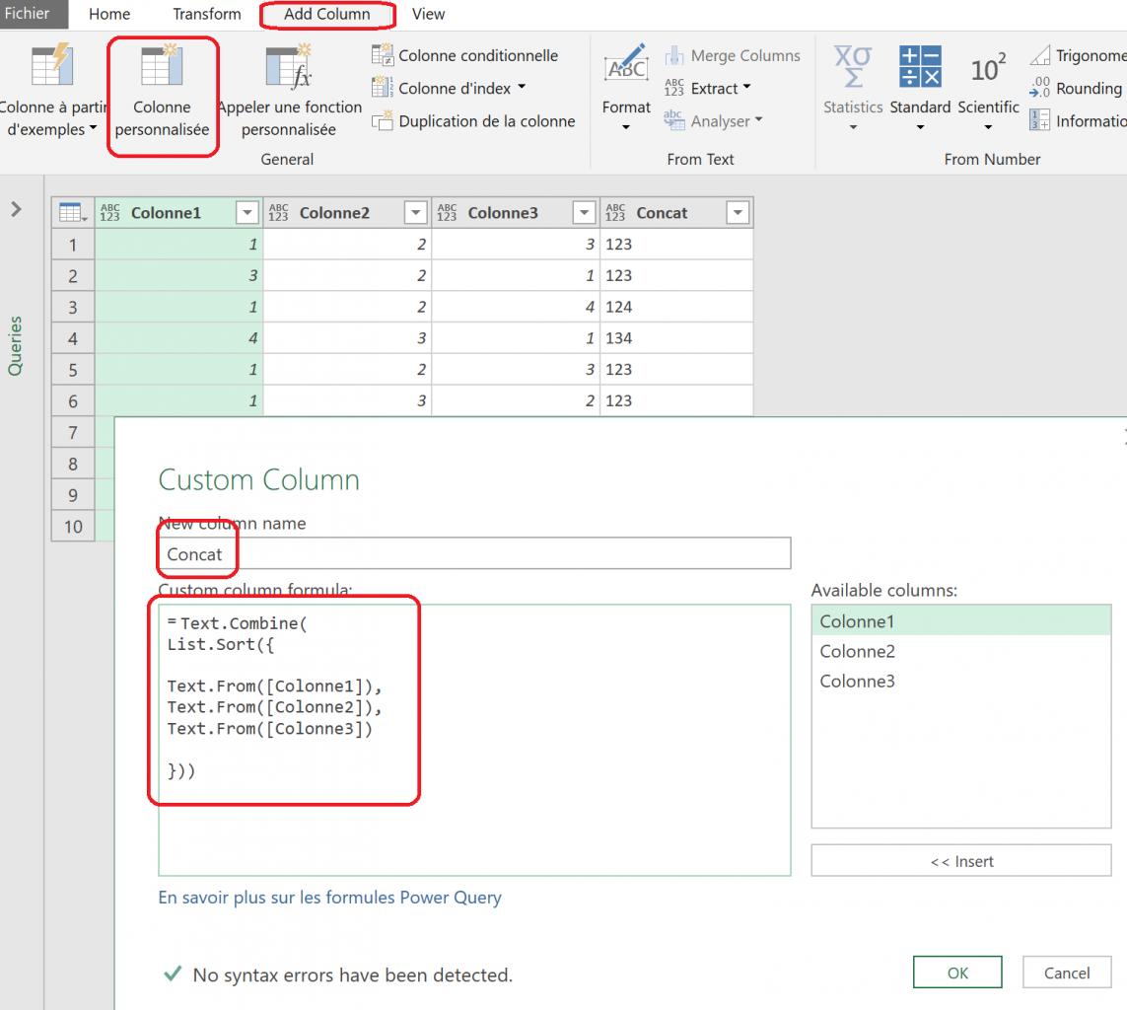Expand the Extract dropdown arrow
Viewport: 1127px width, 1010px height.
pyautogui.click(x=746, y=87)
